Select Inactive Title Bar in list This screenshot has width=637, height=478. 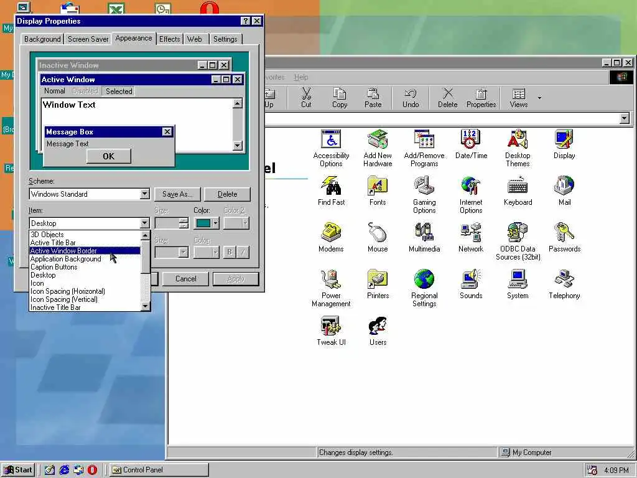(x=85, y=307)
